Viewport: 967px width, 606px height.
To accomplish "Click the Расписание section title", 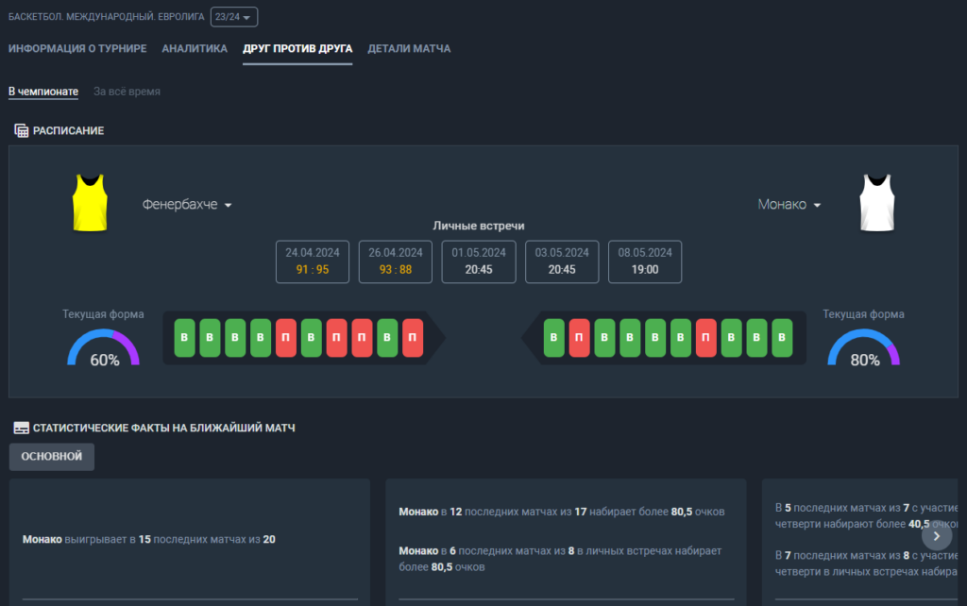I will [68, 130].
